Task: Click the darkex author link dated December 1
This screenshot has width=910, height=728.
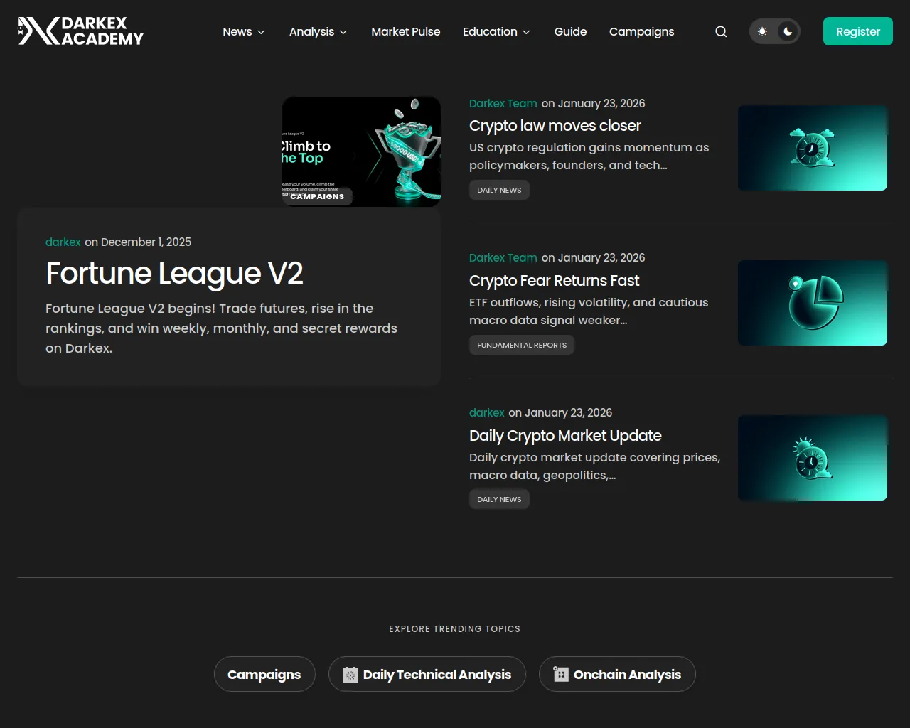Action: click(63, 242)
